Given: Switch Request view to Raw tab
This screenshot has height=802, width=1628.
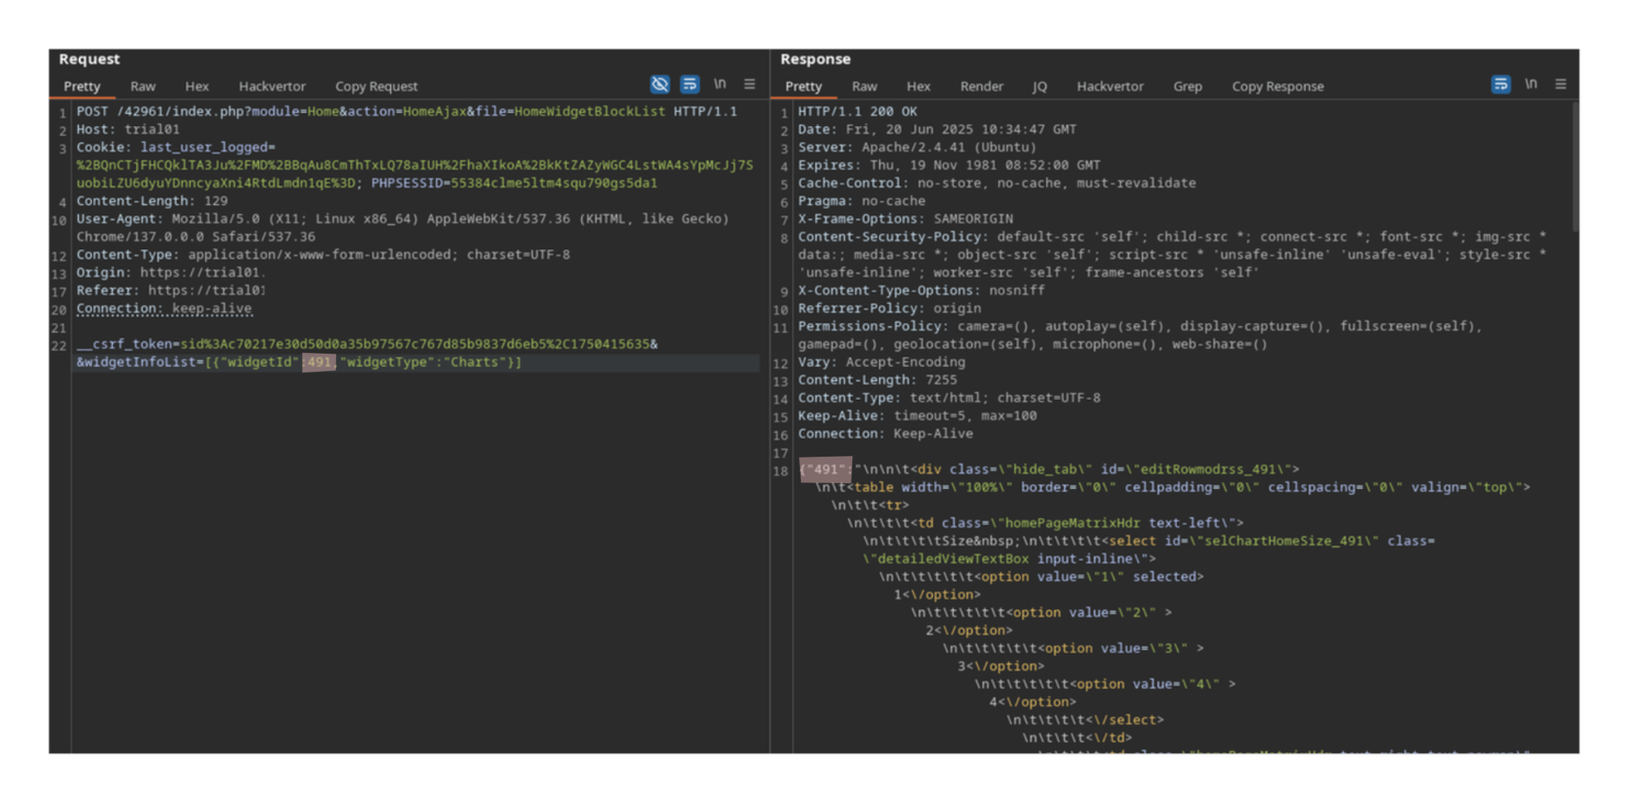Looking at the screenshot, I should click(x=142, y=86).
